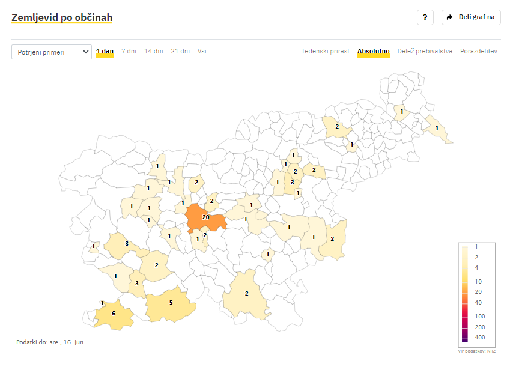The image size is (513, 367).
Task: Click the Zemljevid po občinah heading link
Action: point(62,17)
